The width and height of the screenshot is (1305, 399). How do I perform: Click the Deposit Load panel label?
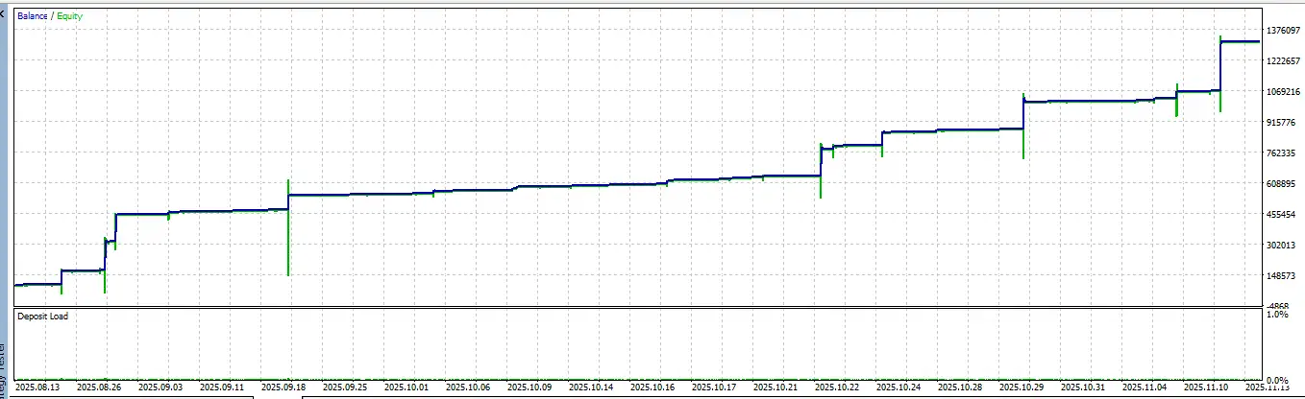pyautogui.click(x=43, y=316)
